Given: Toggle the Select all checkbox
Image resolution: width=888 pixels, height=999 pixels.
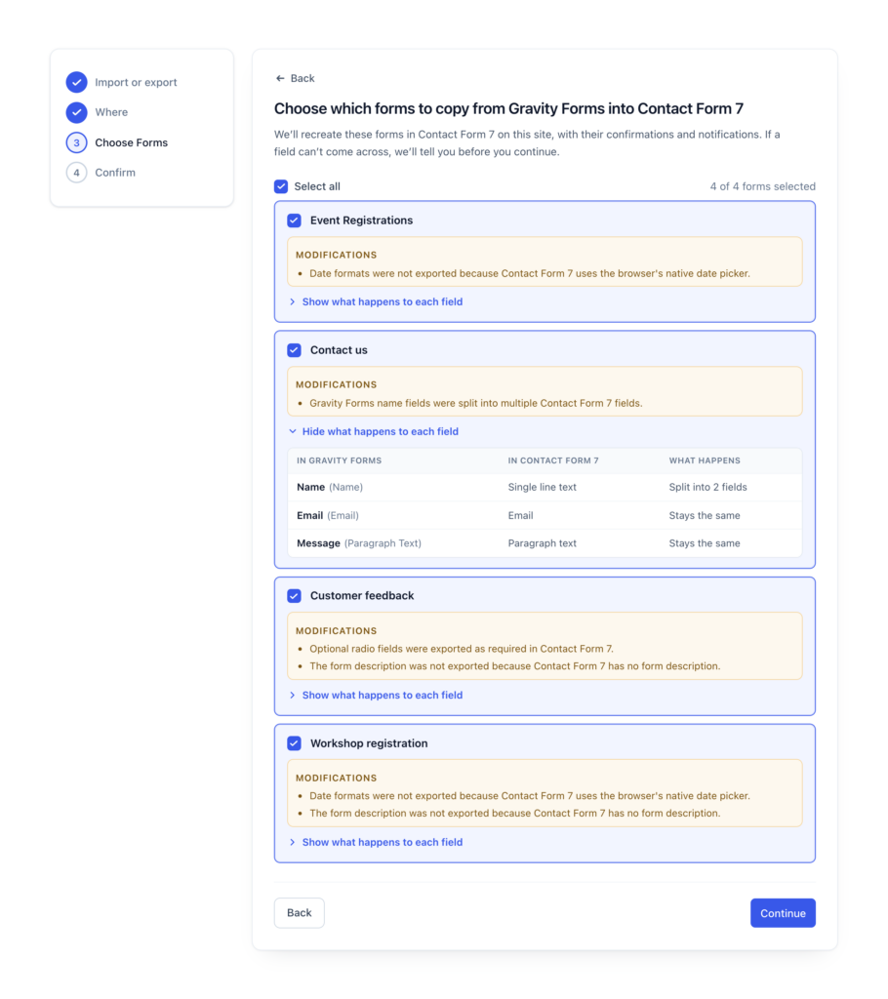Looking at the screenshot, I should pos(281,186).
